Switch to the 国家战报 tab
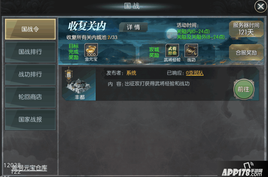Viewport: 268px width, 177px height. [30, 120]
